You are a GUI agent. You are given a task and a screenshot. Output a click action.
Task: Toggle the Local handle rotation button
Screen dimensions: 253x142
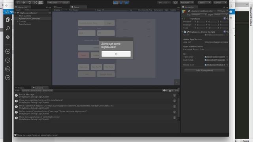point(64,3)
